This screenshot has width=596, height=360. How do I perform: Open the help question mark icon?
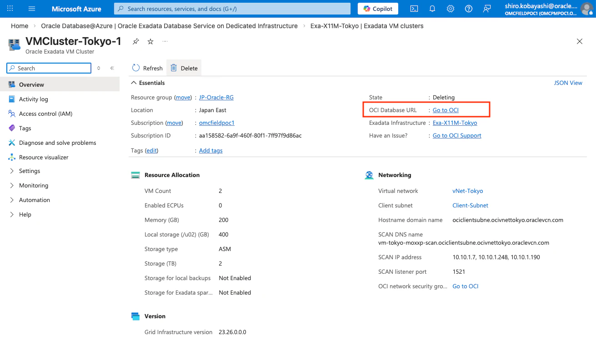(469, 9)
